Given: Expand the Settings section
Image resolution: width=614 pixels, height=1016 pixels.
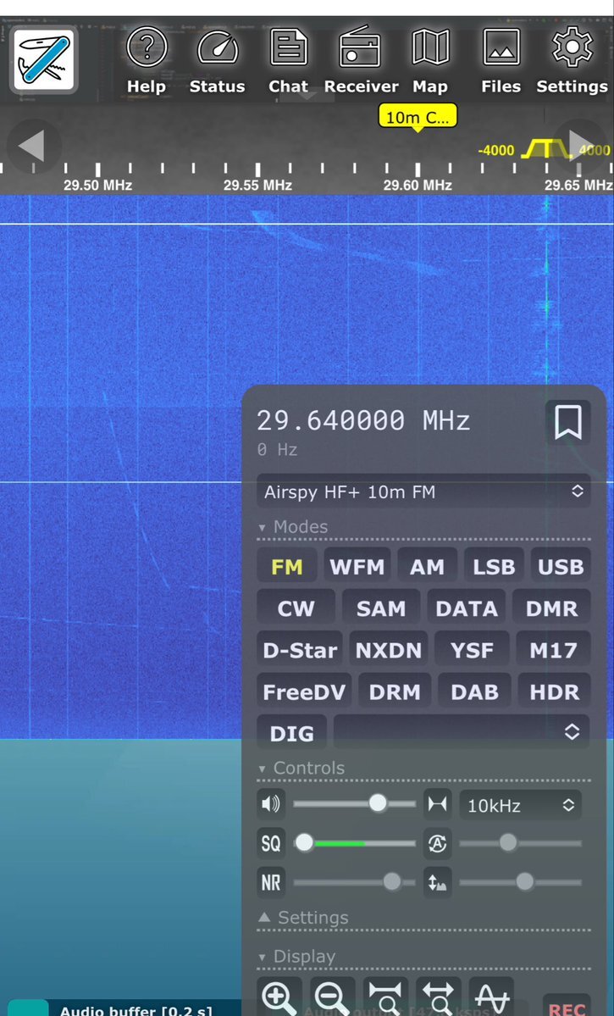Looking at the screenshot, I should tap(305, 918).
